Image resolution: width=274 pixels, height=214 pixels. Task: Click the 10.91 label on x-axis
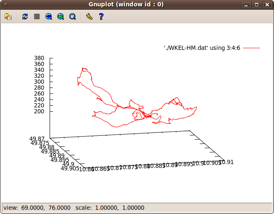click(226, 162)
